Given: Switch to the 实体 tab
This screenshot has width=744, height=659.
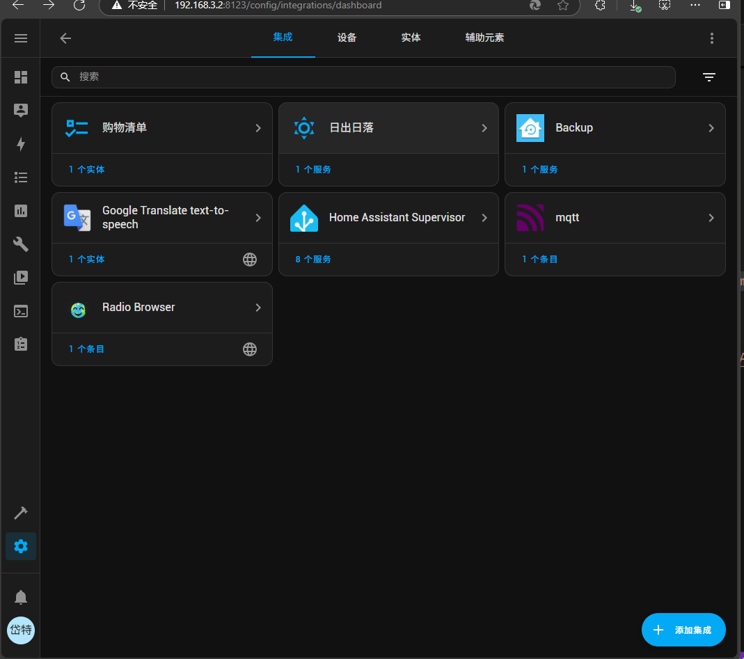Looking at the screenshot, I should click(x=411, y=38).
